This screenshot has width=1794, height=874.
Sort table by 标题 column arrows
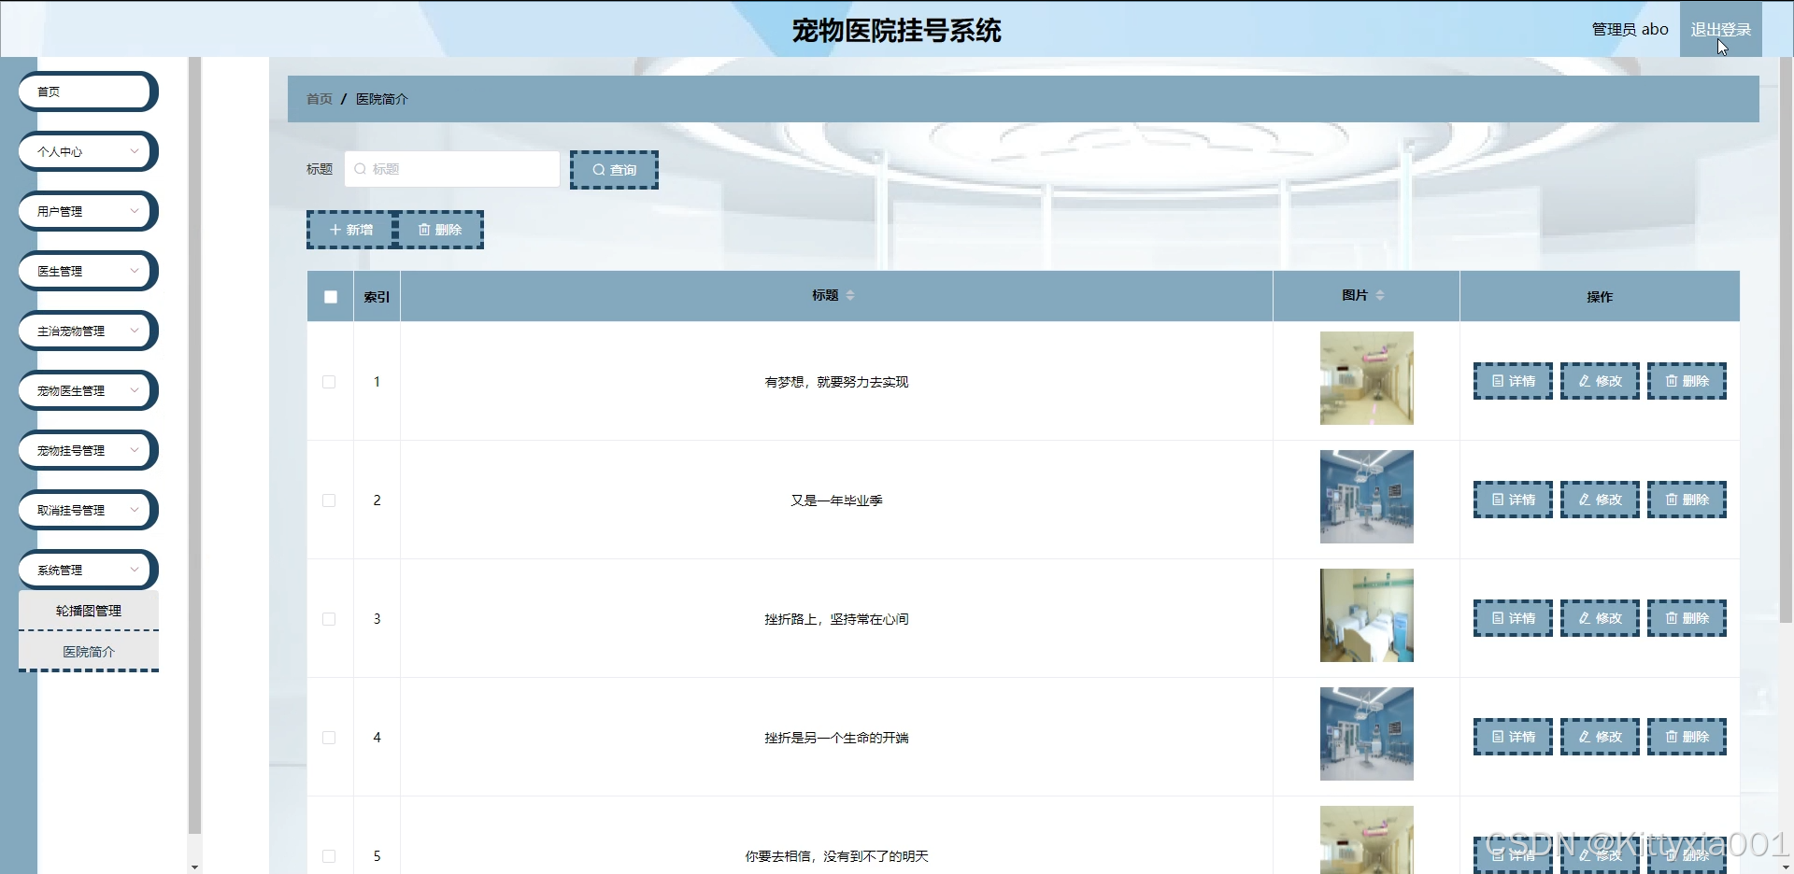point(850,295)
